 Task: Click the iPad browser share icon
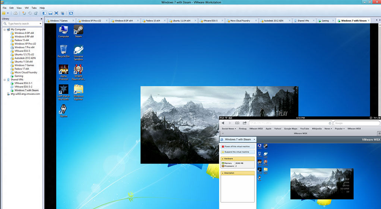pyautogui.click(x=244, y=123)
